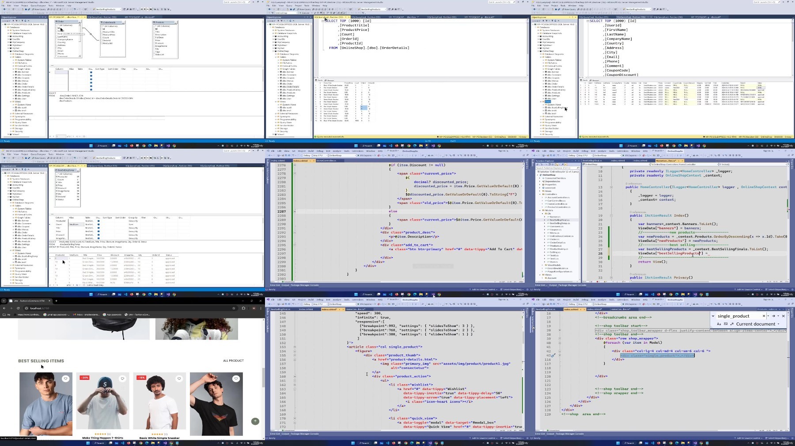Toggle the ProductId checkbox in BestSellingTemp table
This screenshot has height=446, width=795.
click(57, 177)
